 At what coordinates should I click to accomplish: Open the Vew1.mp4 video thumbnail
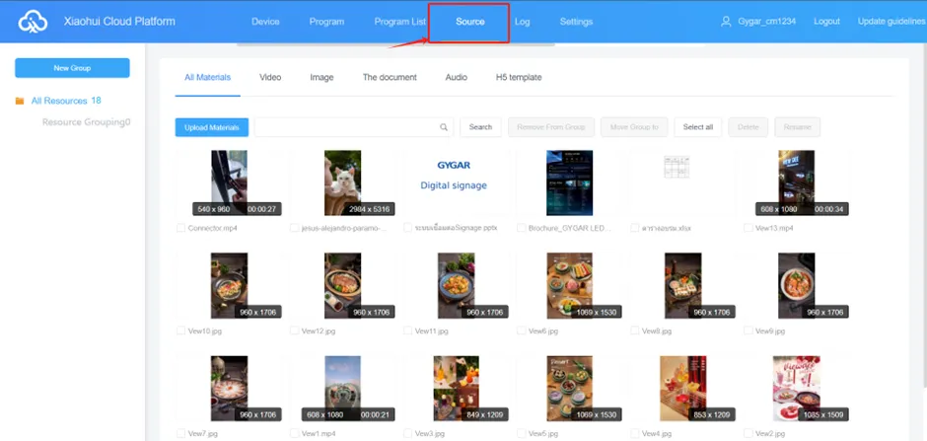point(342,389)
